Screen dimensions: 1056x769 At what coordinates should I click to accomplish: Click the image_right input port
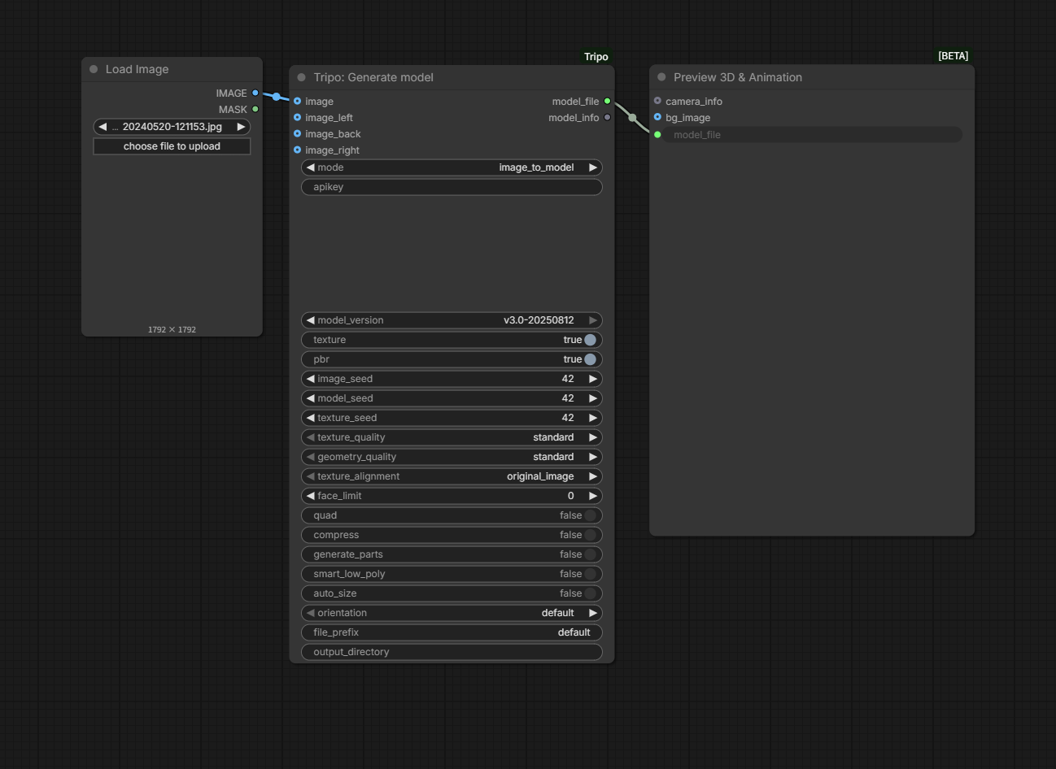[297, 150]
